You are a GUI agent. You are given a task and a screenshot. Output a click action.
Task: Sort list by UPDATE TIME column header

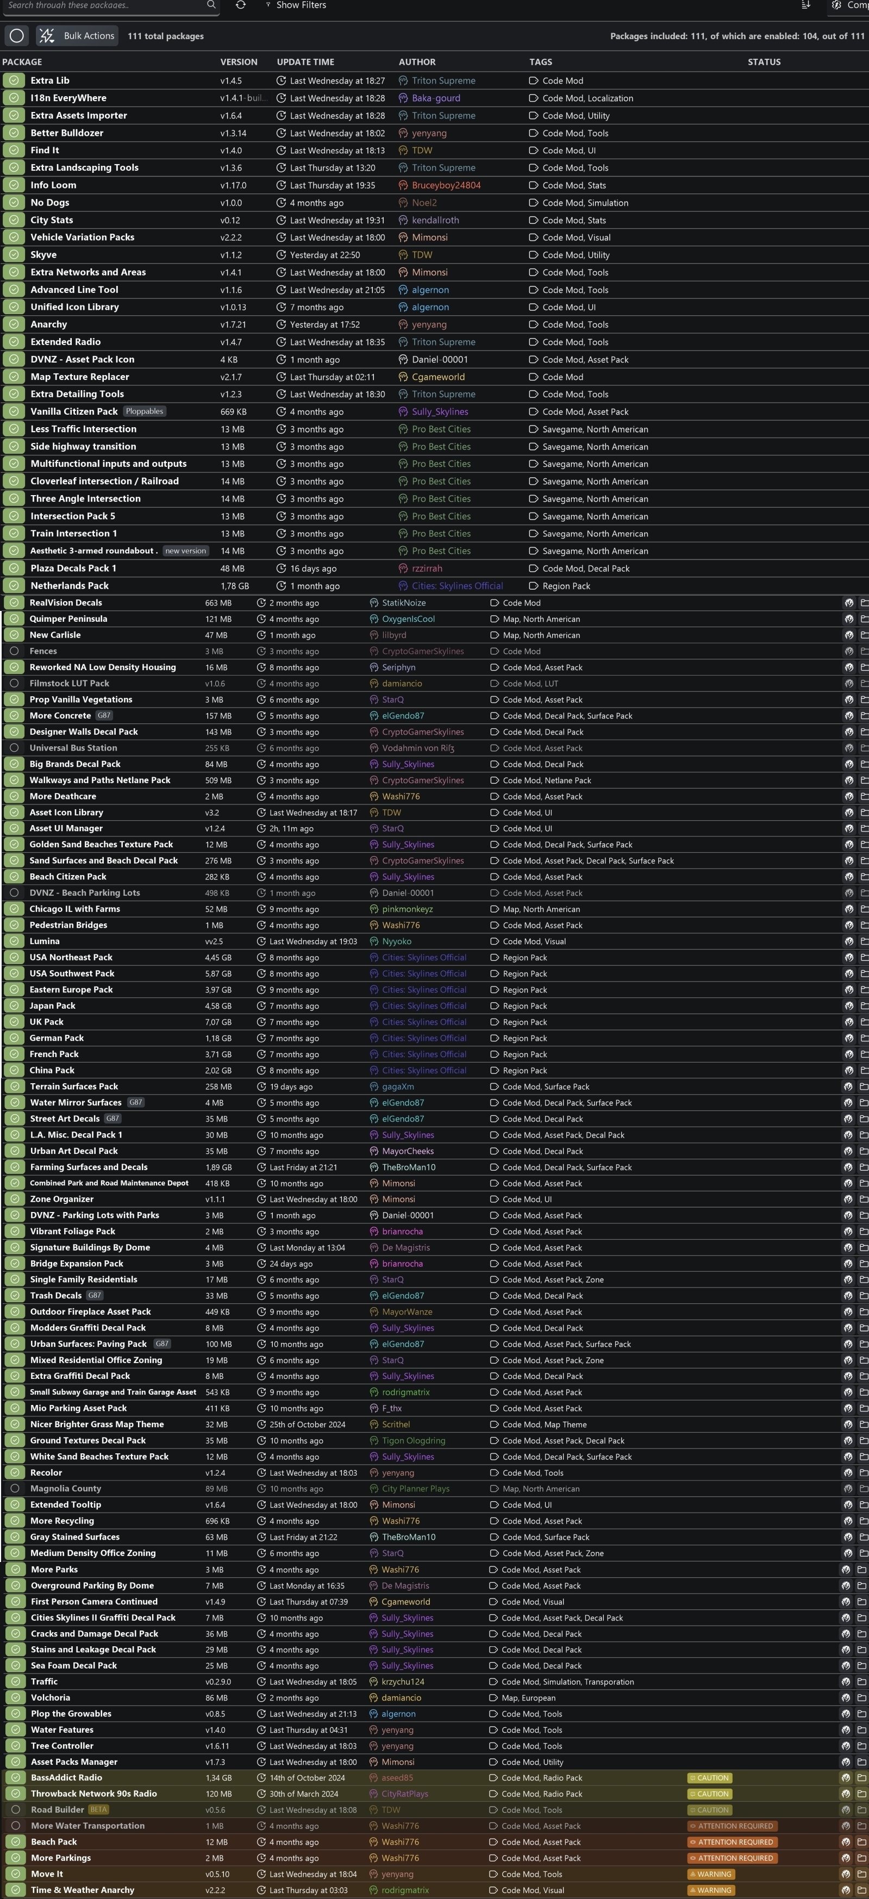pos(305,62)
